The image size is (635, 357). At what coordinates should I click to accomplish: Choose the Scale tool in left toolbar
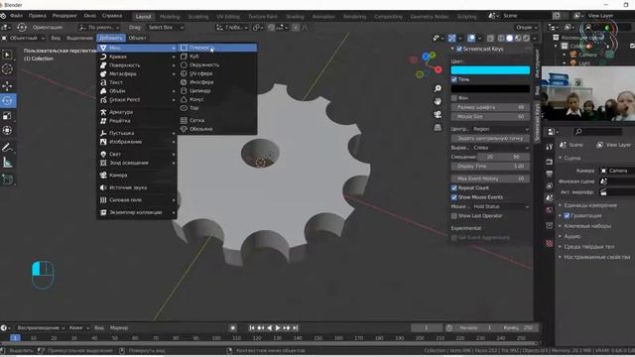[x=7, y=116]
